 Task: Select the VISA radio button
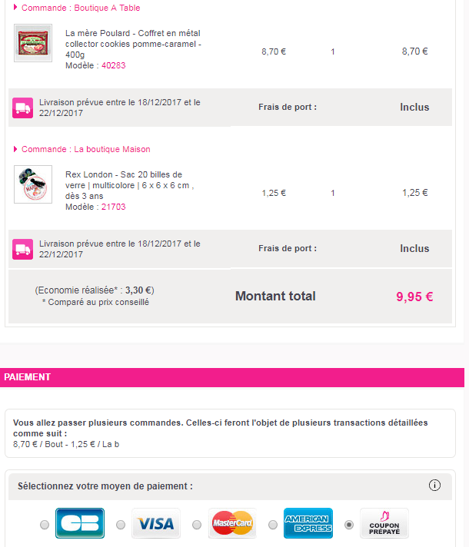[121, 525]
